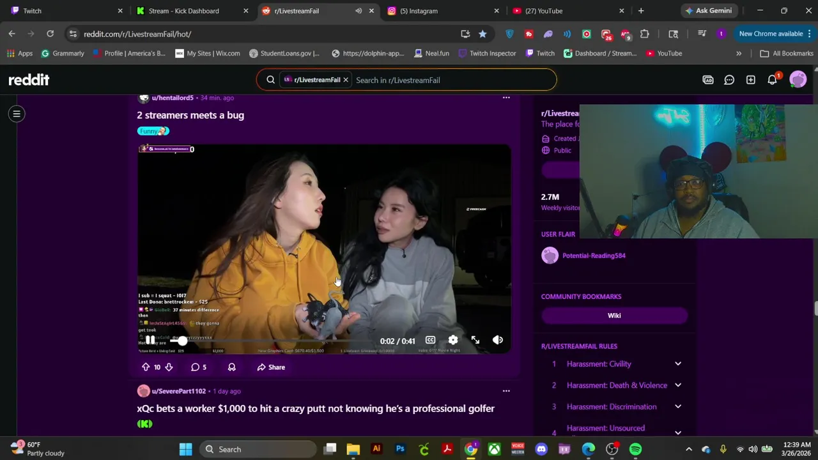This screenshot has height=460, width=818.
Task: Open the All Bookmarks folder
Action: click(x=786, y=54)
